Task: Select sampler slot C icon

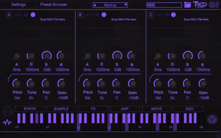Action: (151, 15)
